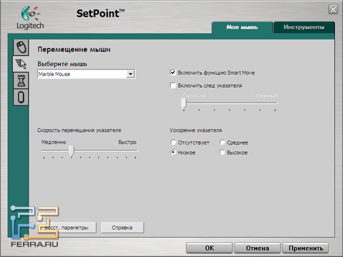Image resolution: width=343 pixels, height=257 pixels.
Task: Choose the Среднее acceleration radio button
Action: (x=222, y=143)
